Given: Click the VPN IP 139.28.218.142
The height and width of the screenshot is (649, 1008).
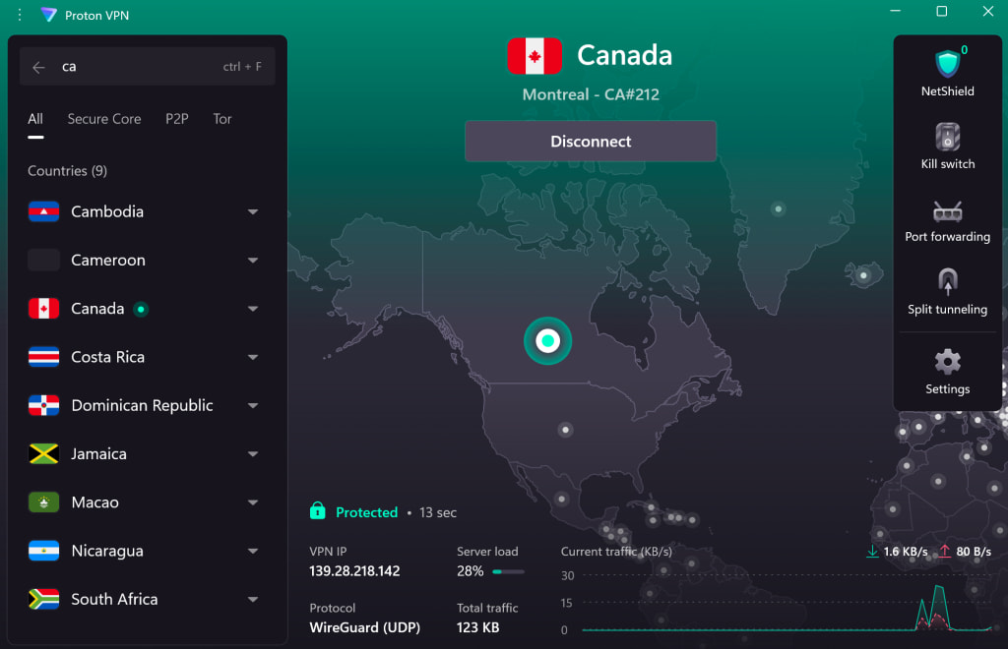Looking at the screenshot, I should [x=354, y=570].
